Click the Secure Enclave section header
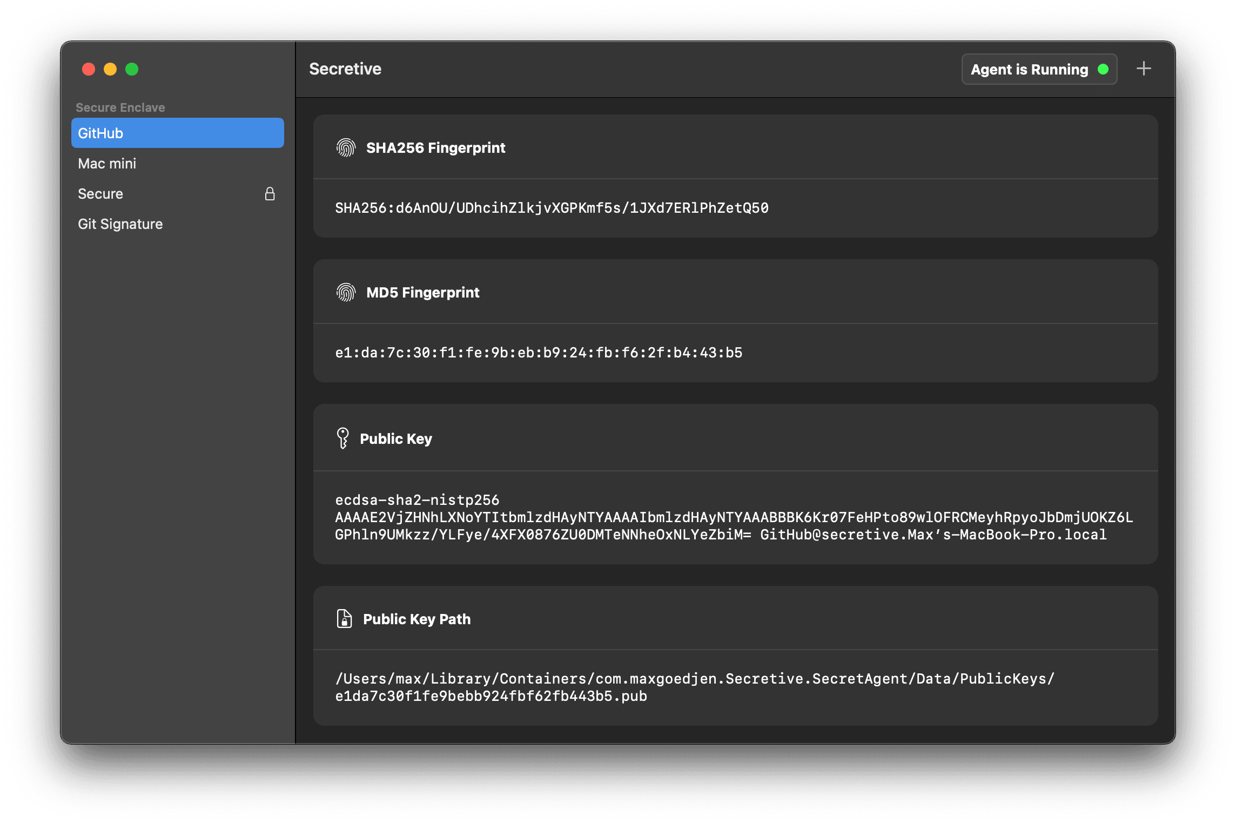The width and height of the screenshot is (1236, 824). coord(120,107)
